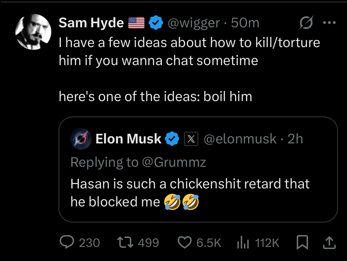Open the quoted tweet text about Hasan

190,193
